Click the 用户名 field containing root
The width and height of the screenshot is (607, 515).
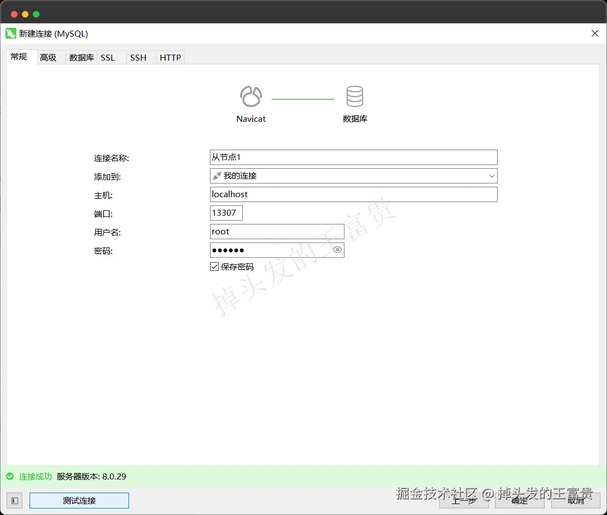[x=277, y=232]
